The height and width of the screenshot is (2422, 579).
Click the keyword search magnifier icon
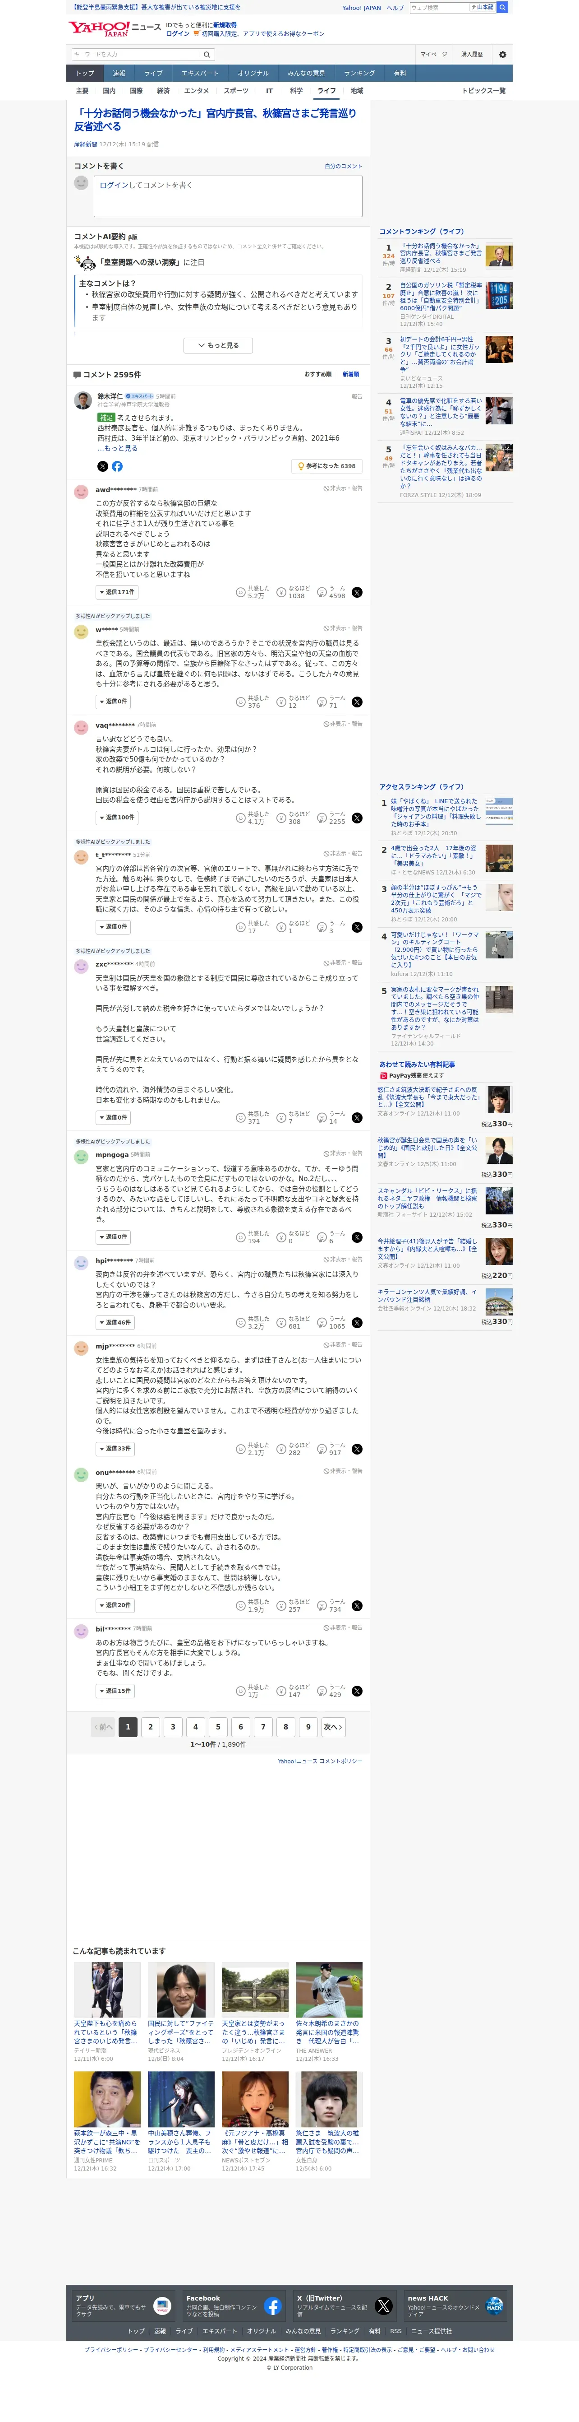click(x=207, y=55)
